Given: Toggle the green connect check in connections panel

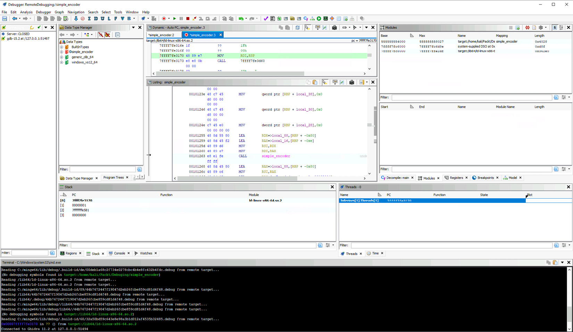Looking at the screenshot, I should pos(39,27).
